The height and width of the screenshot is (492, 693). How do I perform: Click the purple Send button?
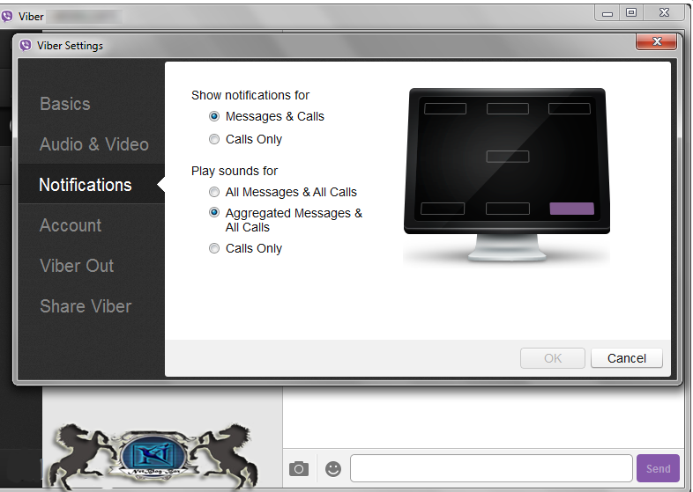658,468
